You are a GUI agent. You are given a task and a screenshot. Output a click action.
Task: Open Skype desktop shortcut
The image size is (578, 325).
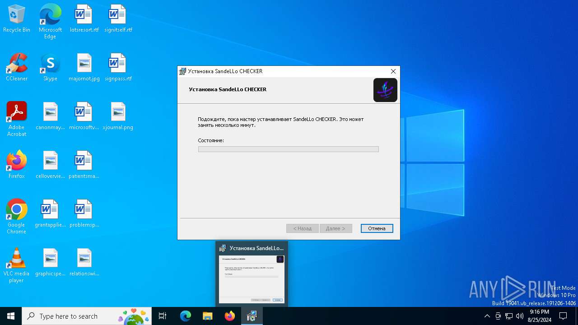pos(50,67)
